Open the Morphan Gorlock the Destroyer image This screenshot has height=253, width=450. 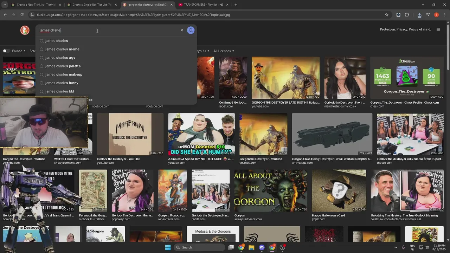click(130, 134)
